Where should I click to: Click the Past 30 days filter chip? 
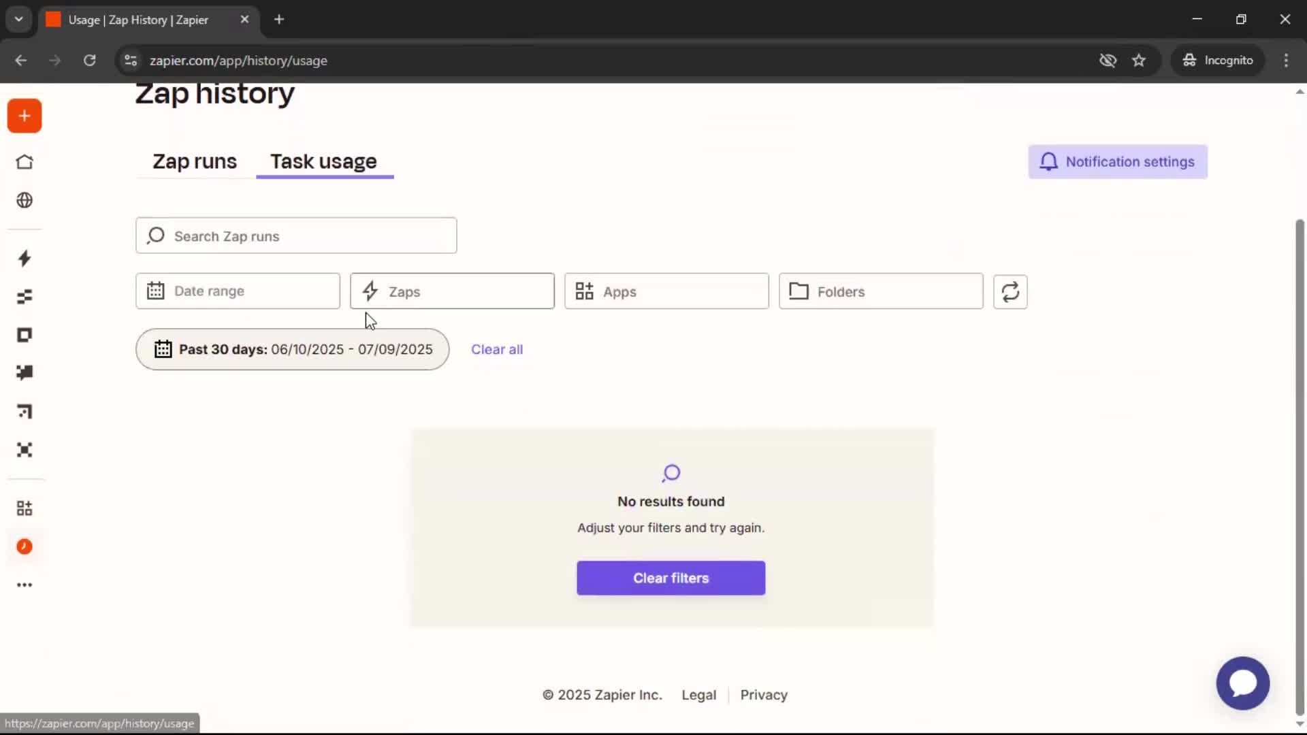[292, 349]
